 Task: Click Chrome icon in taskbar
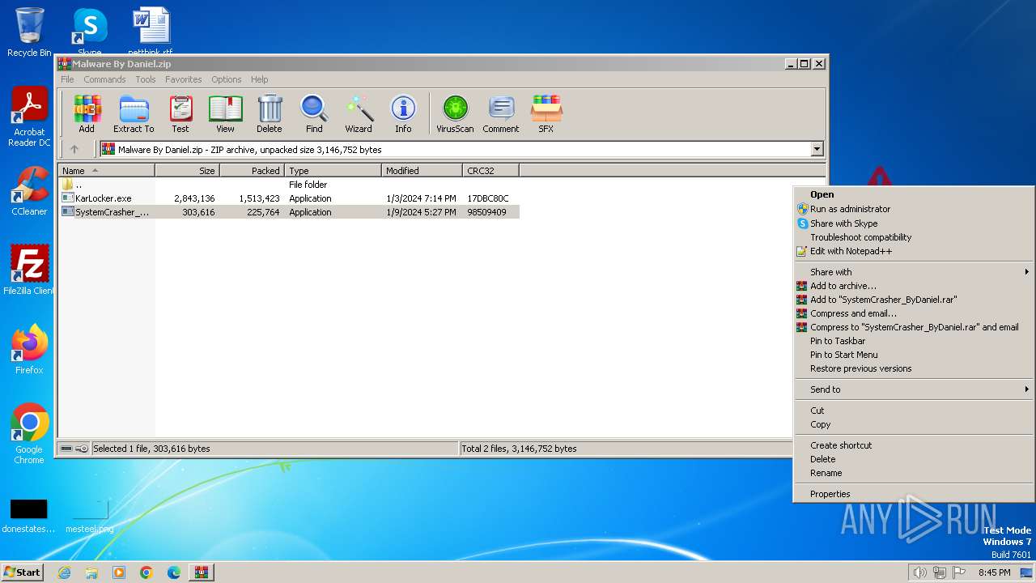pos(146,572)
